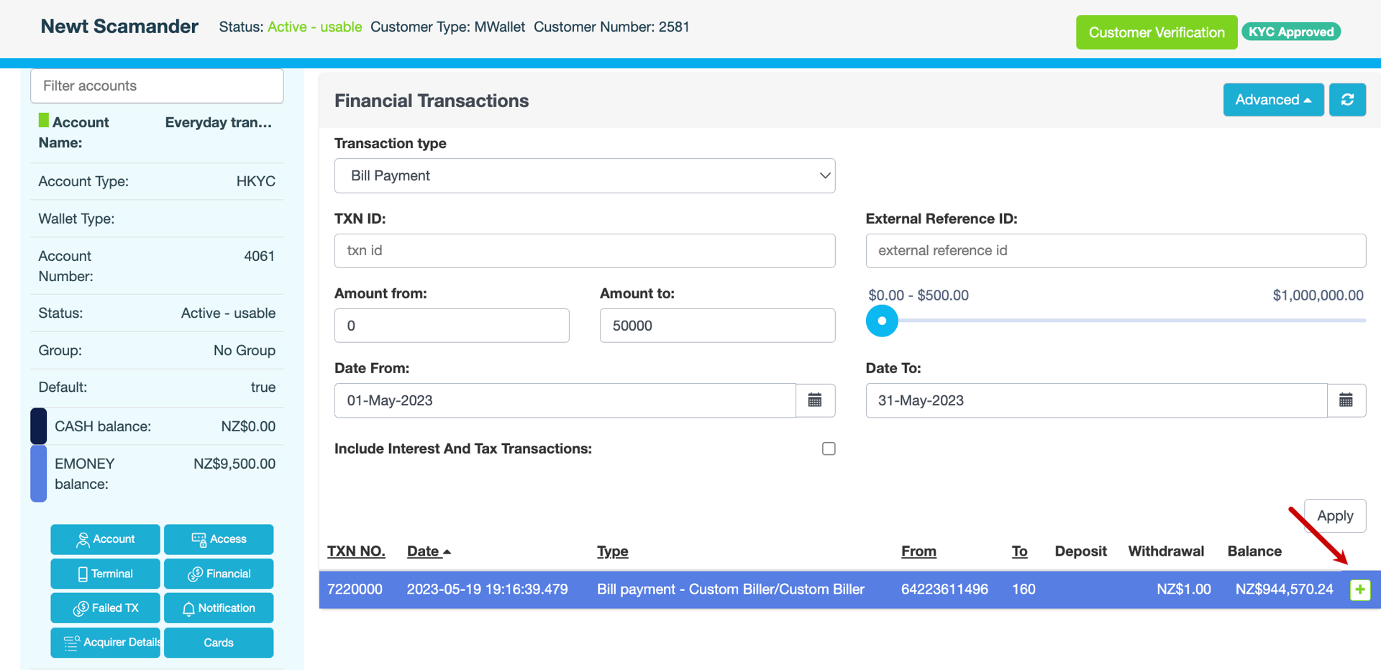1381x670 pixels.
Task: Enable Include Interest And Tax Transactions checkbox
Action: point(829,449)
